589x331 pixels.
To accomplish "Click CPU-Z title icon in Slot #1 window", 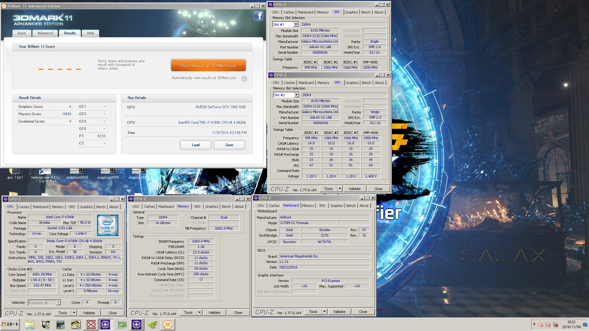I will pyautogui.click(x=271, y=5).
